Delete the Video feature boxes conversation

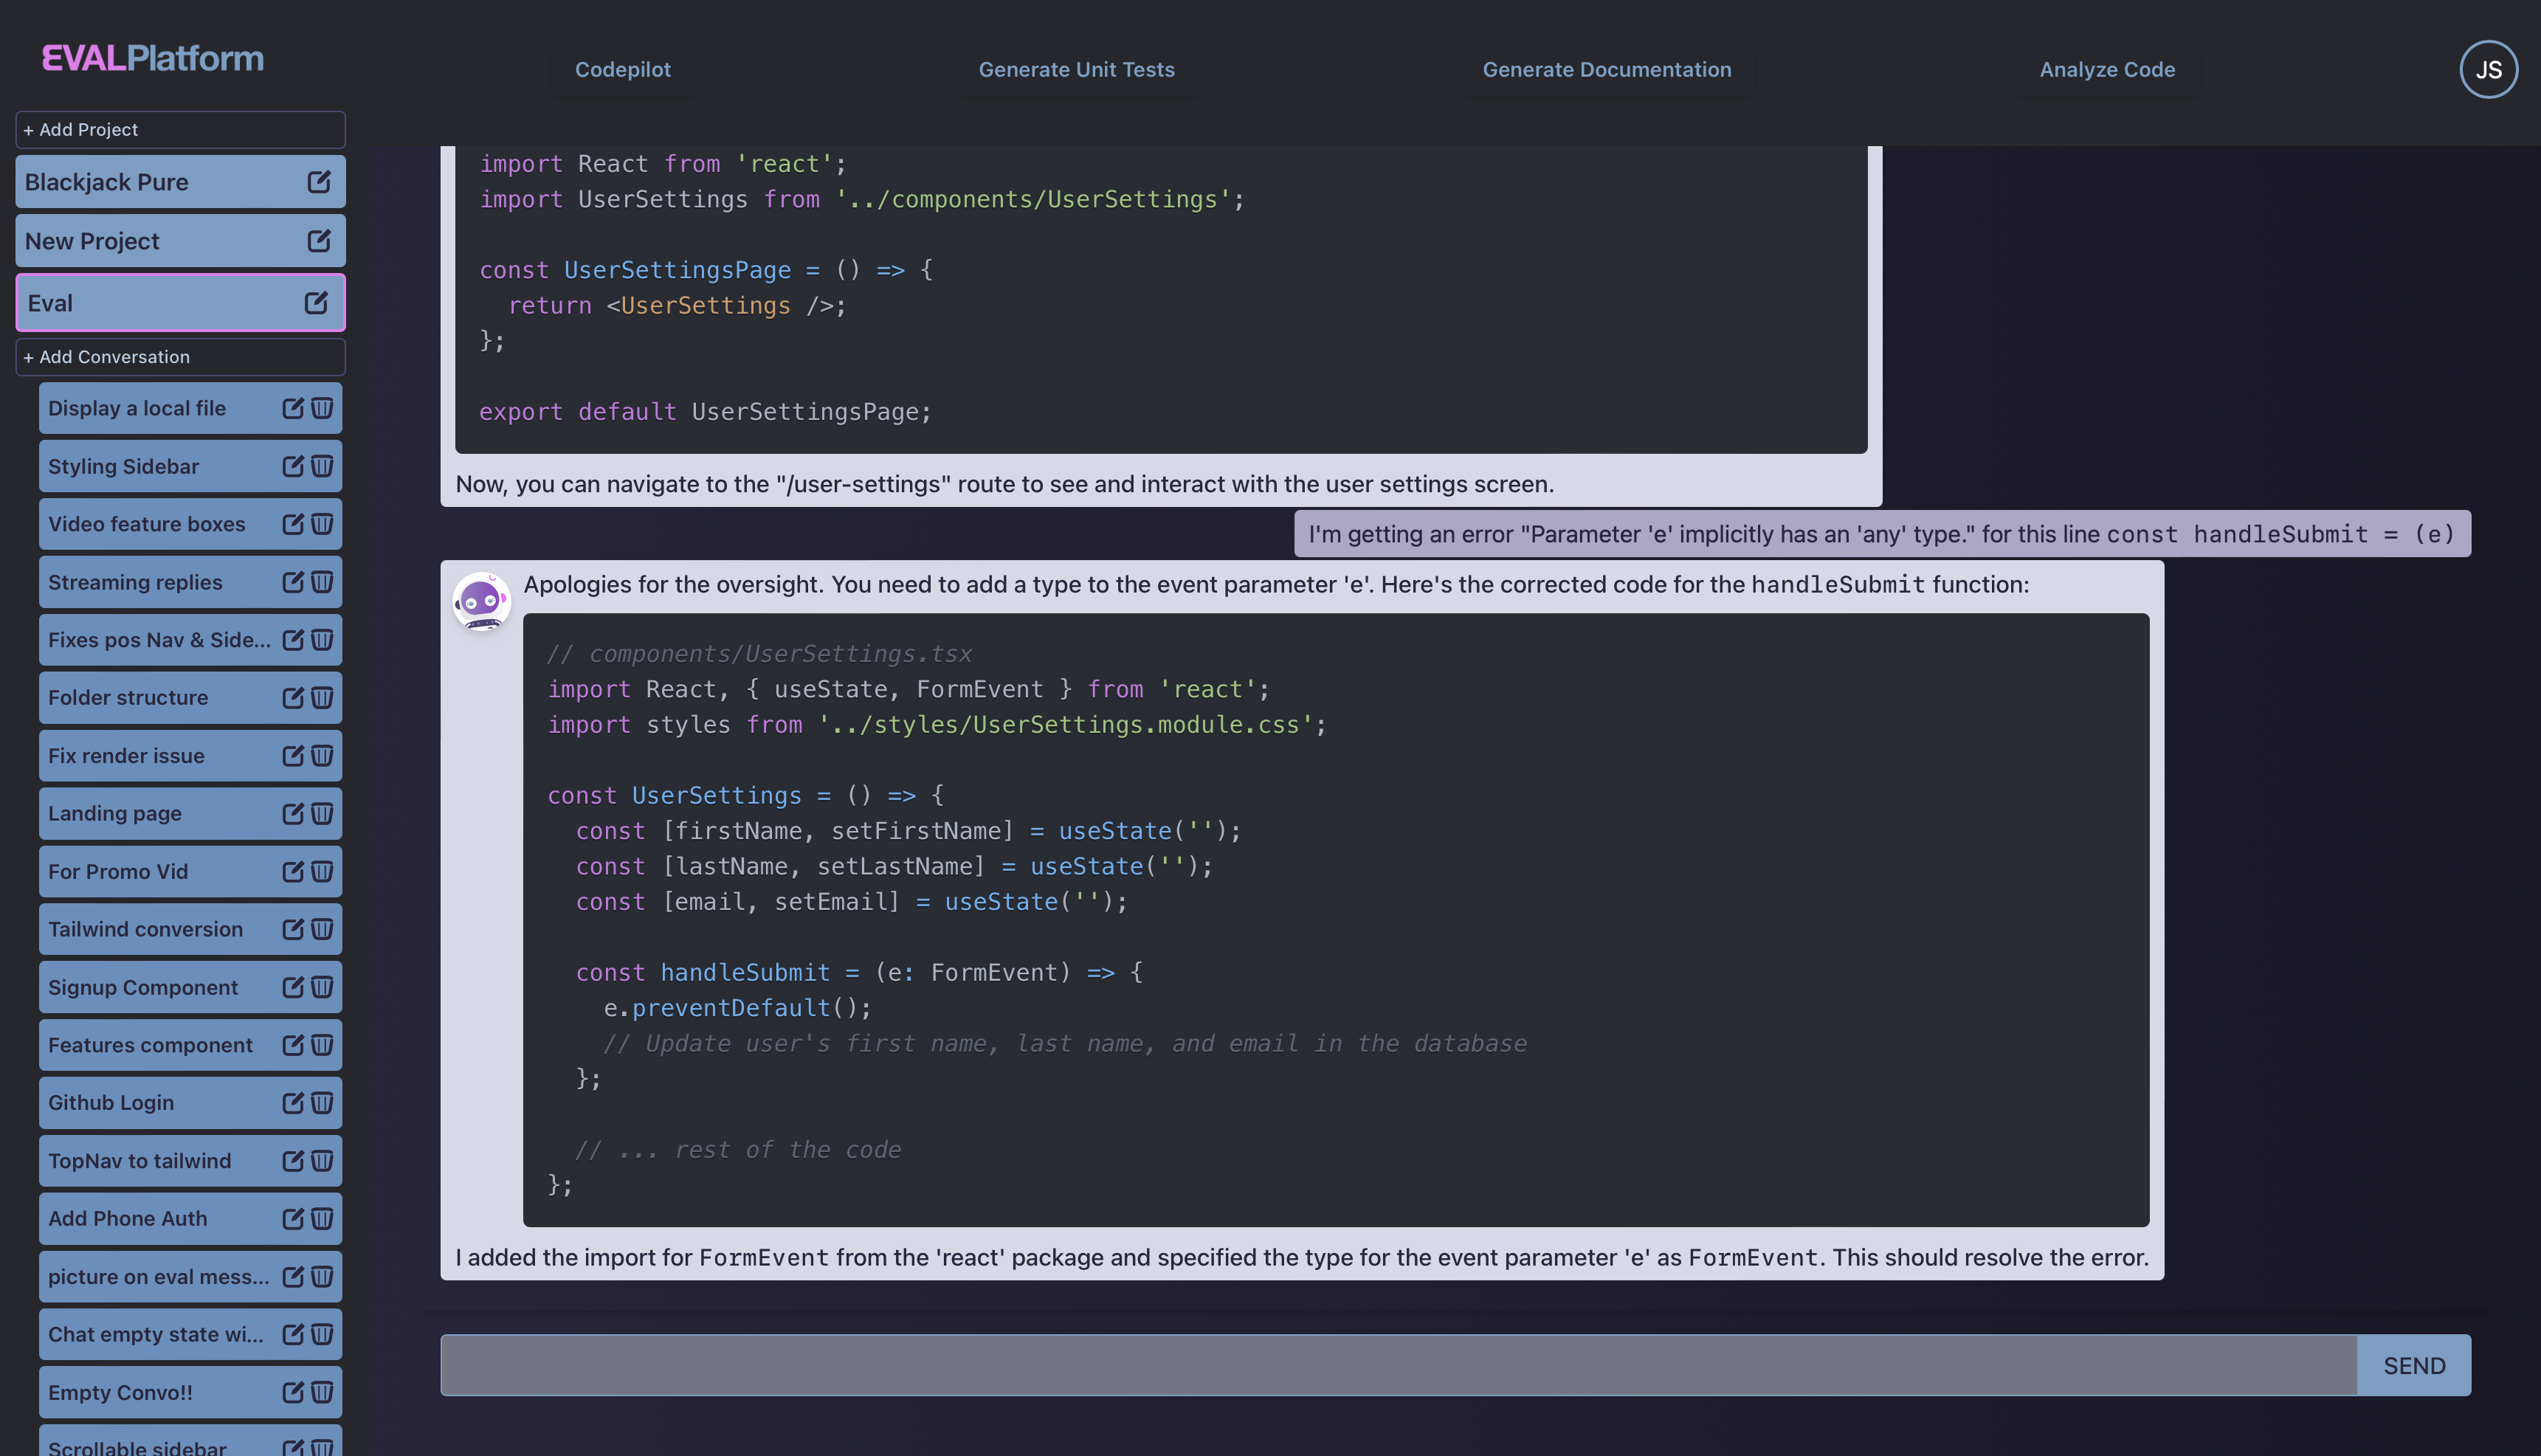[322, 523]
